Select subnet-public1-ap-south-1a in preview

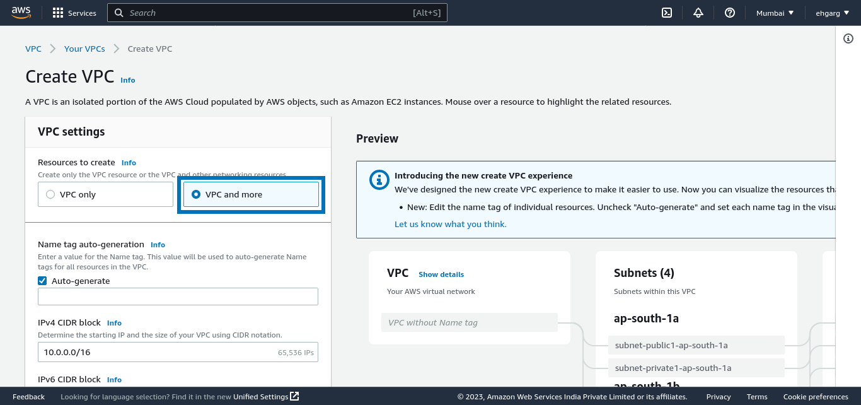[696, 345]
